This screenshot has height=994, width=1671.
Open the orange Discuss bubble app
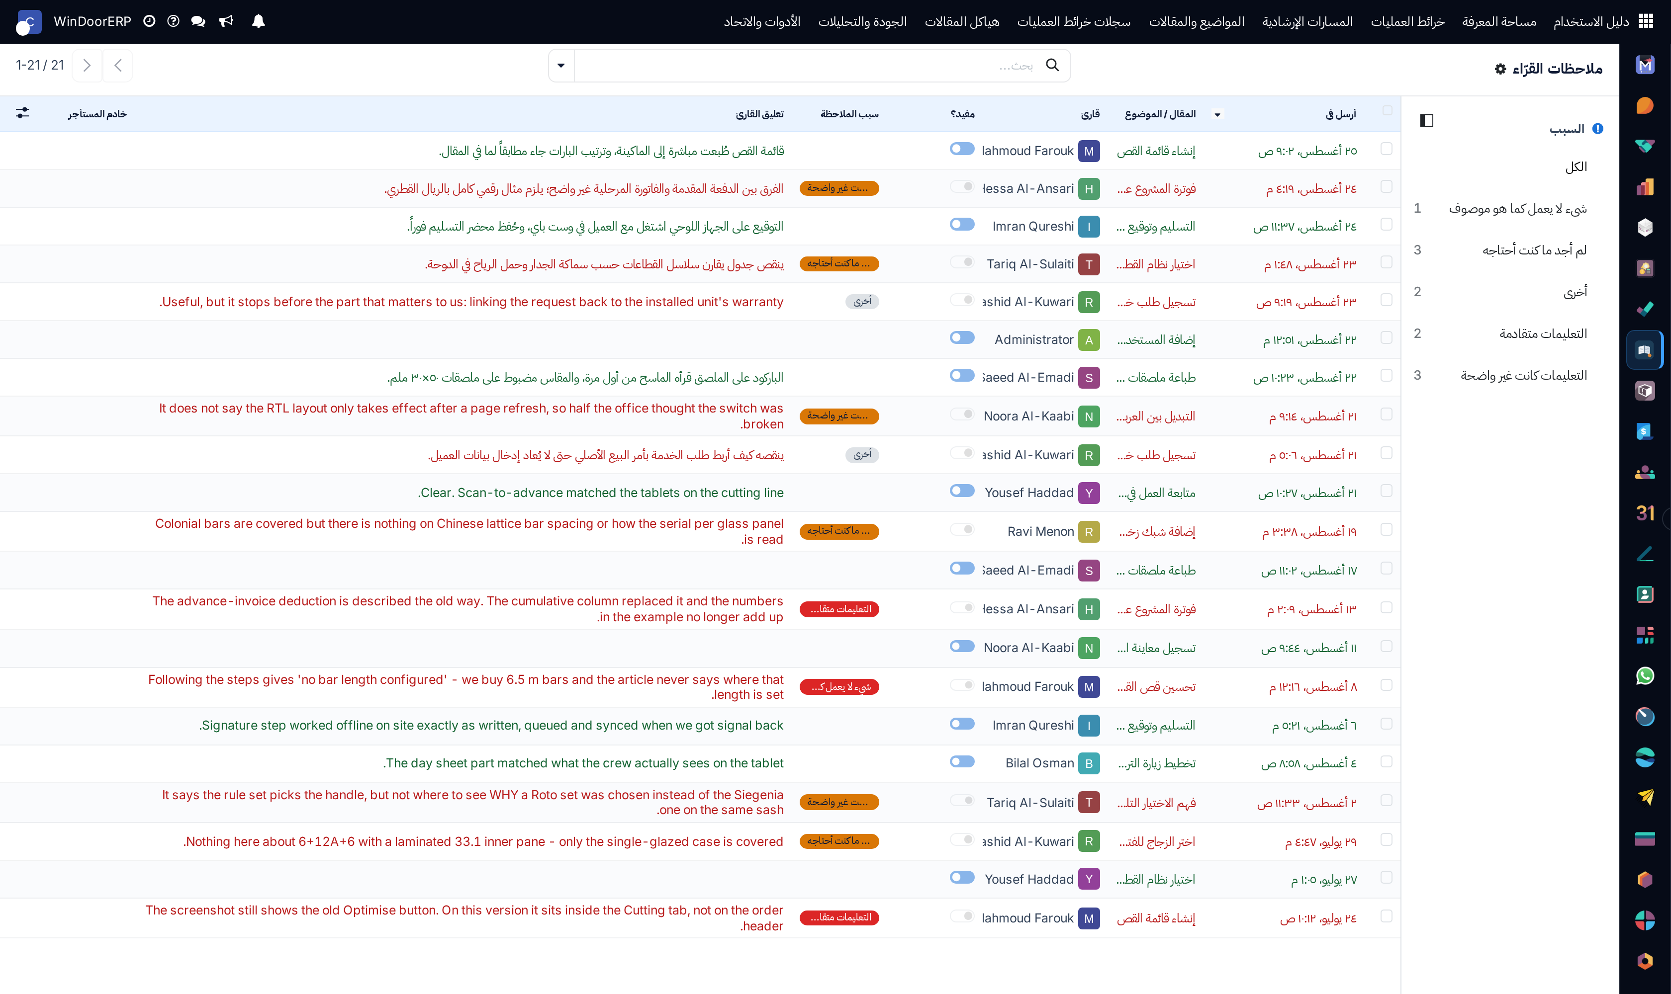tap(1645, 106)
